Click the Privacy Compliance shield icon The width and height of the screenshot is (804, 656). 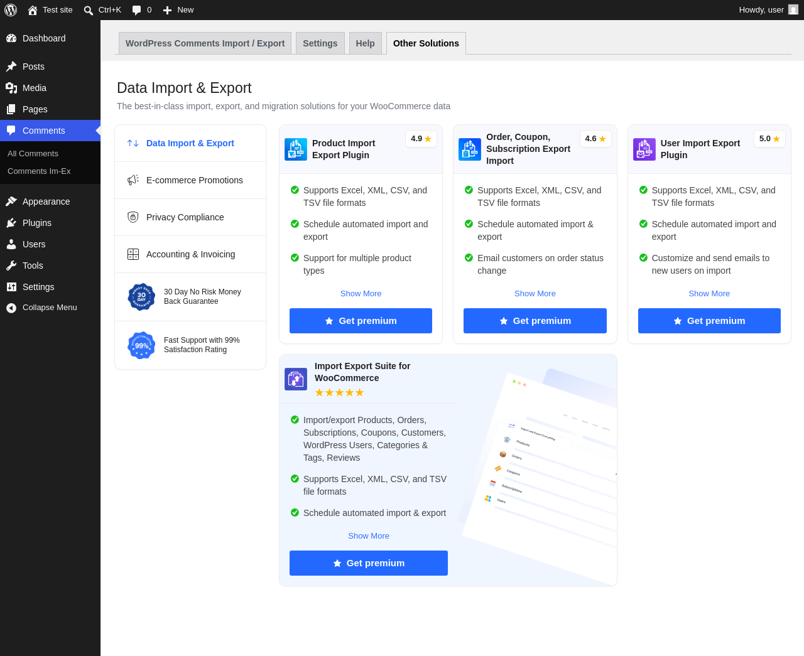click(133, 217)
